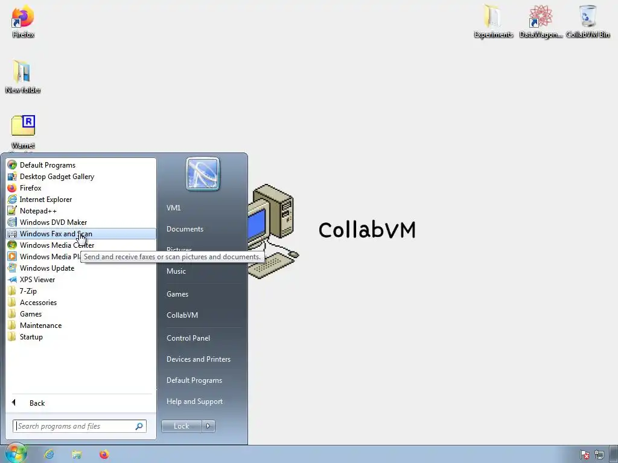Select the DataWagon desktop shortcut
618x463 pixels.
541,21
